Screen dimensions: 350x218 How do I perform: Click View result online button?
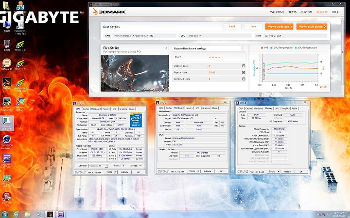(312, 27)
